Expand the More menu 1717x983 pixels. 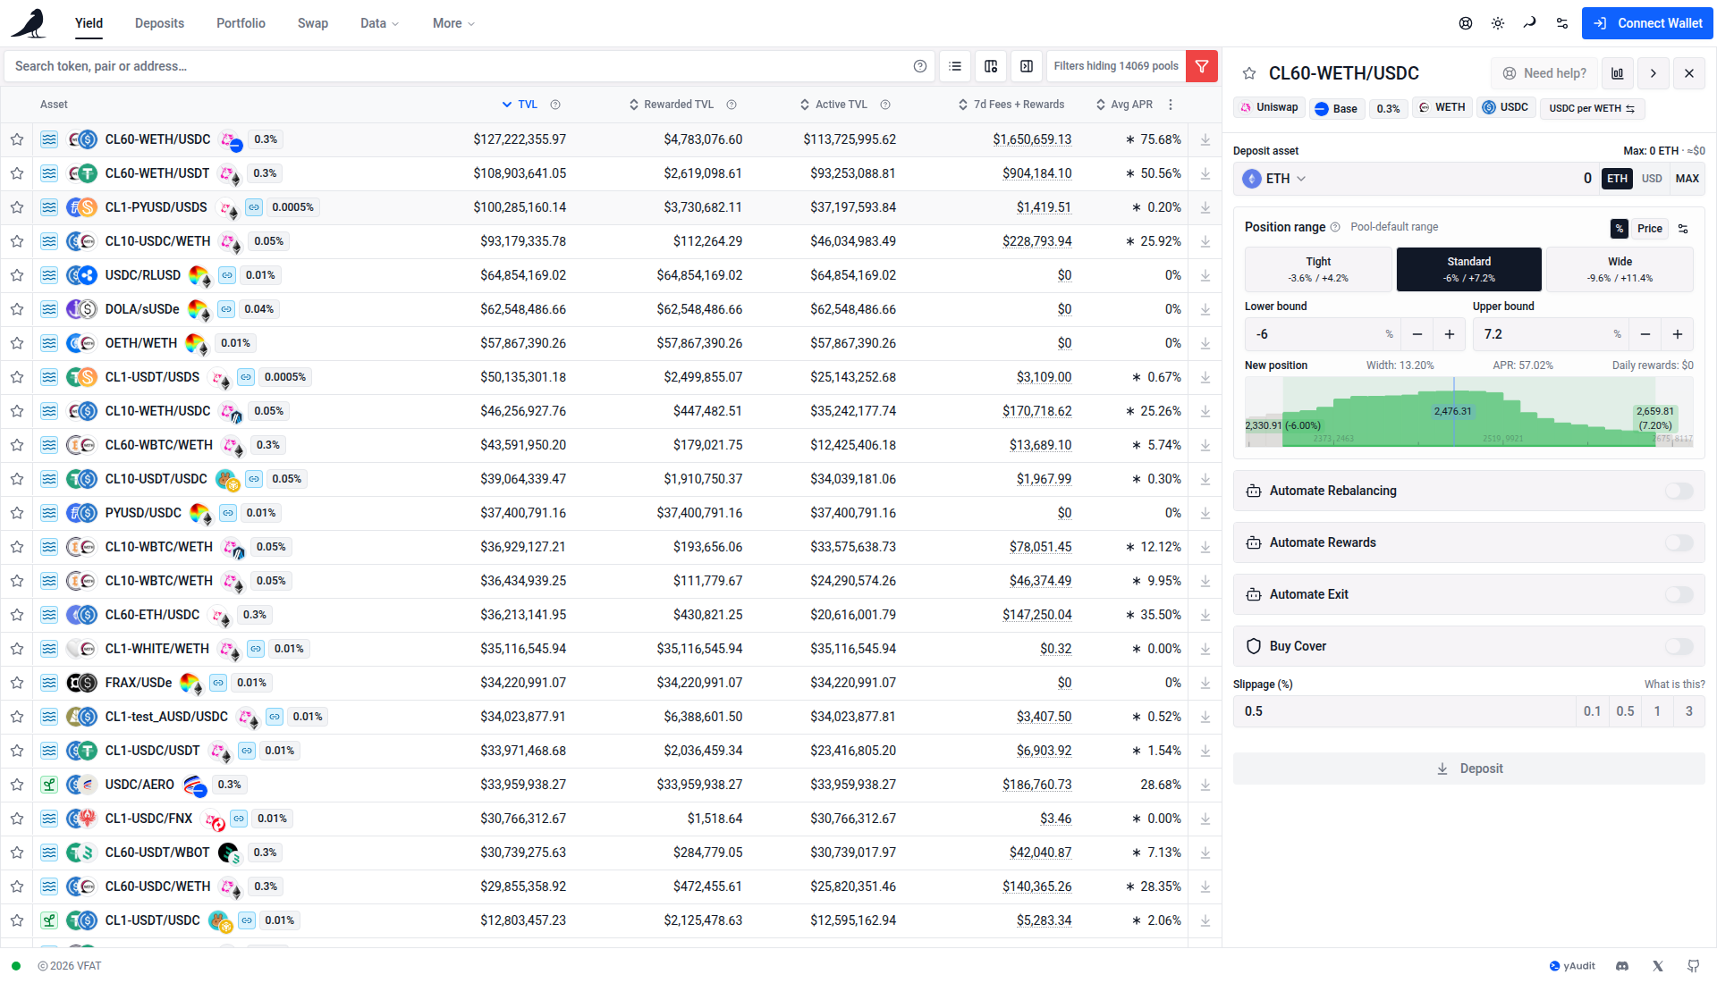453,23
